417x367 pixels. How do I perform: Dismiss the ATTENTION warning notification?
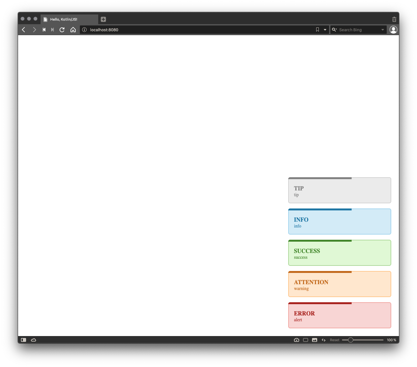tap(340, 284)
